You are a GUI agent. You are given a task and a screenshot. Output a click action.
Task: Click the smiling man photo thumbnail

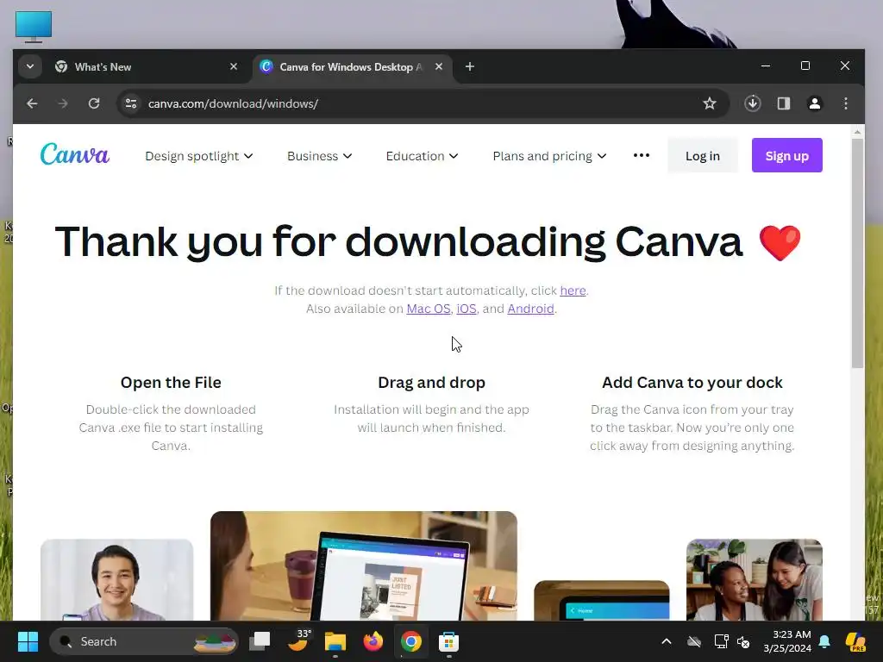click(116, 580)
